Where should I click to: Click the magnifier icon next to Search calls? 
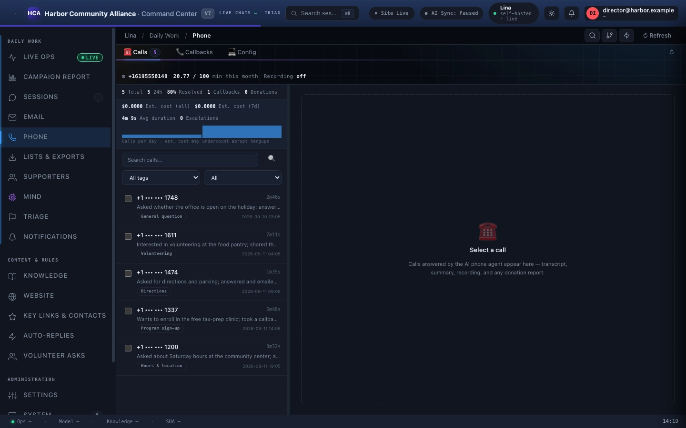[272, 159]
